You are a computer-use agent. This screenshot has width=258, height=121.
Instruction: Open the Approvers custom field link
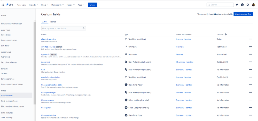point(45,62)
